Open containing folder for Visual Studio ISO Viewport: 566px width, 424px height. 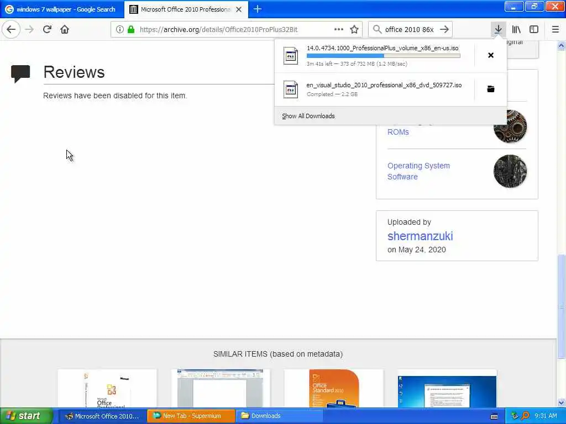coord(491,89)
